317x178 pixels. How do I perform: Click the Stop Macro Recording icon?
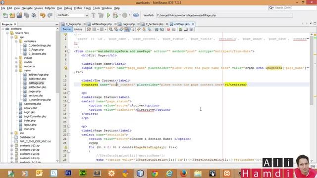174,30
